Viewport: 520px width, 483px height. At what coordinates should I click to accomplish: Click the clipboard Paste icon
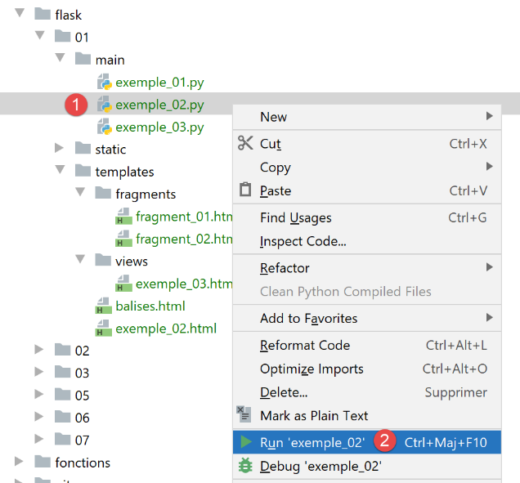245,190
